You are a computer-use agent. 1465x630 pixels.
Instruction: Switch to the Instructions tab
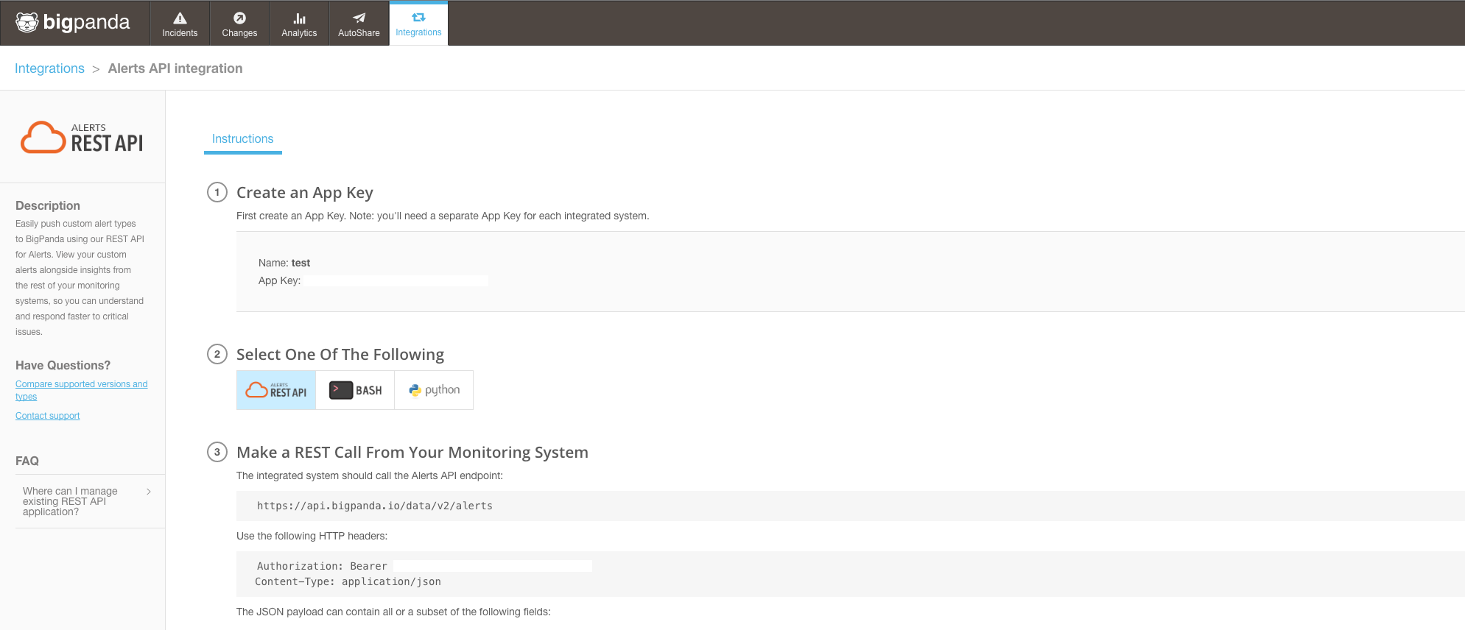(x=242, y=139)
